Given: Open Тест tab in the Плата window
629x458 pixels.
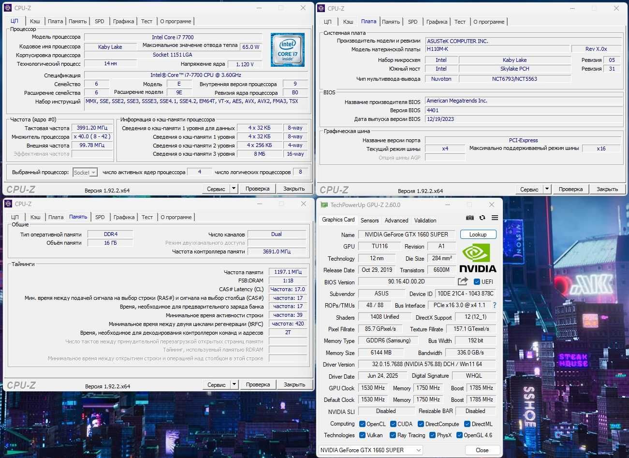Looking at the screenshot, I should tap(460, 22).
